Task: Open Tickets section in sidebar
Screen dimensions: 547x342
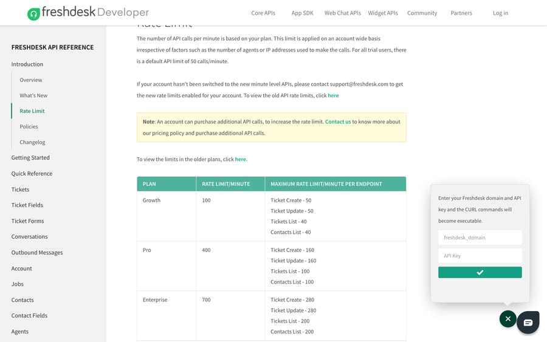Action: tap(20, 190)
